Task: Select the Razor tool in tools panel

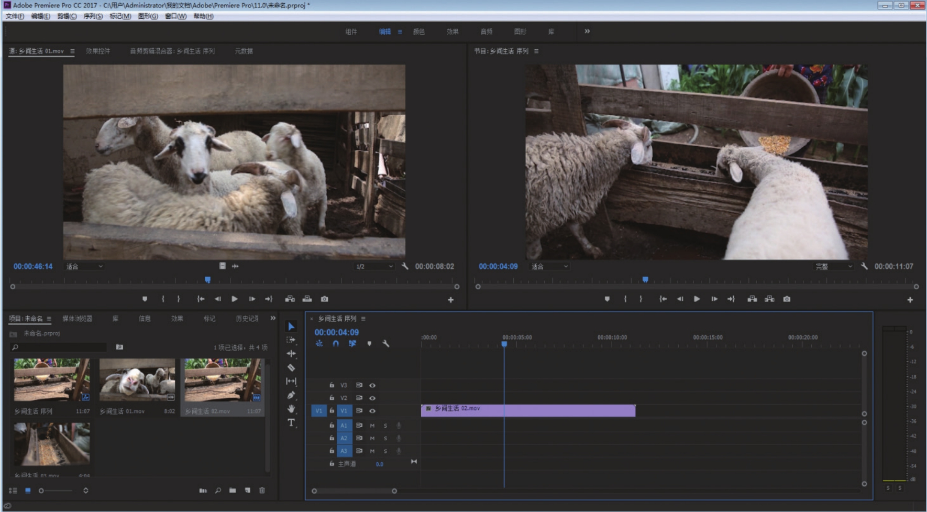Action: [291, 367]
